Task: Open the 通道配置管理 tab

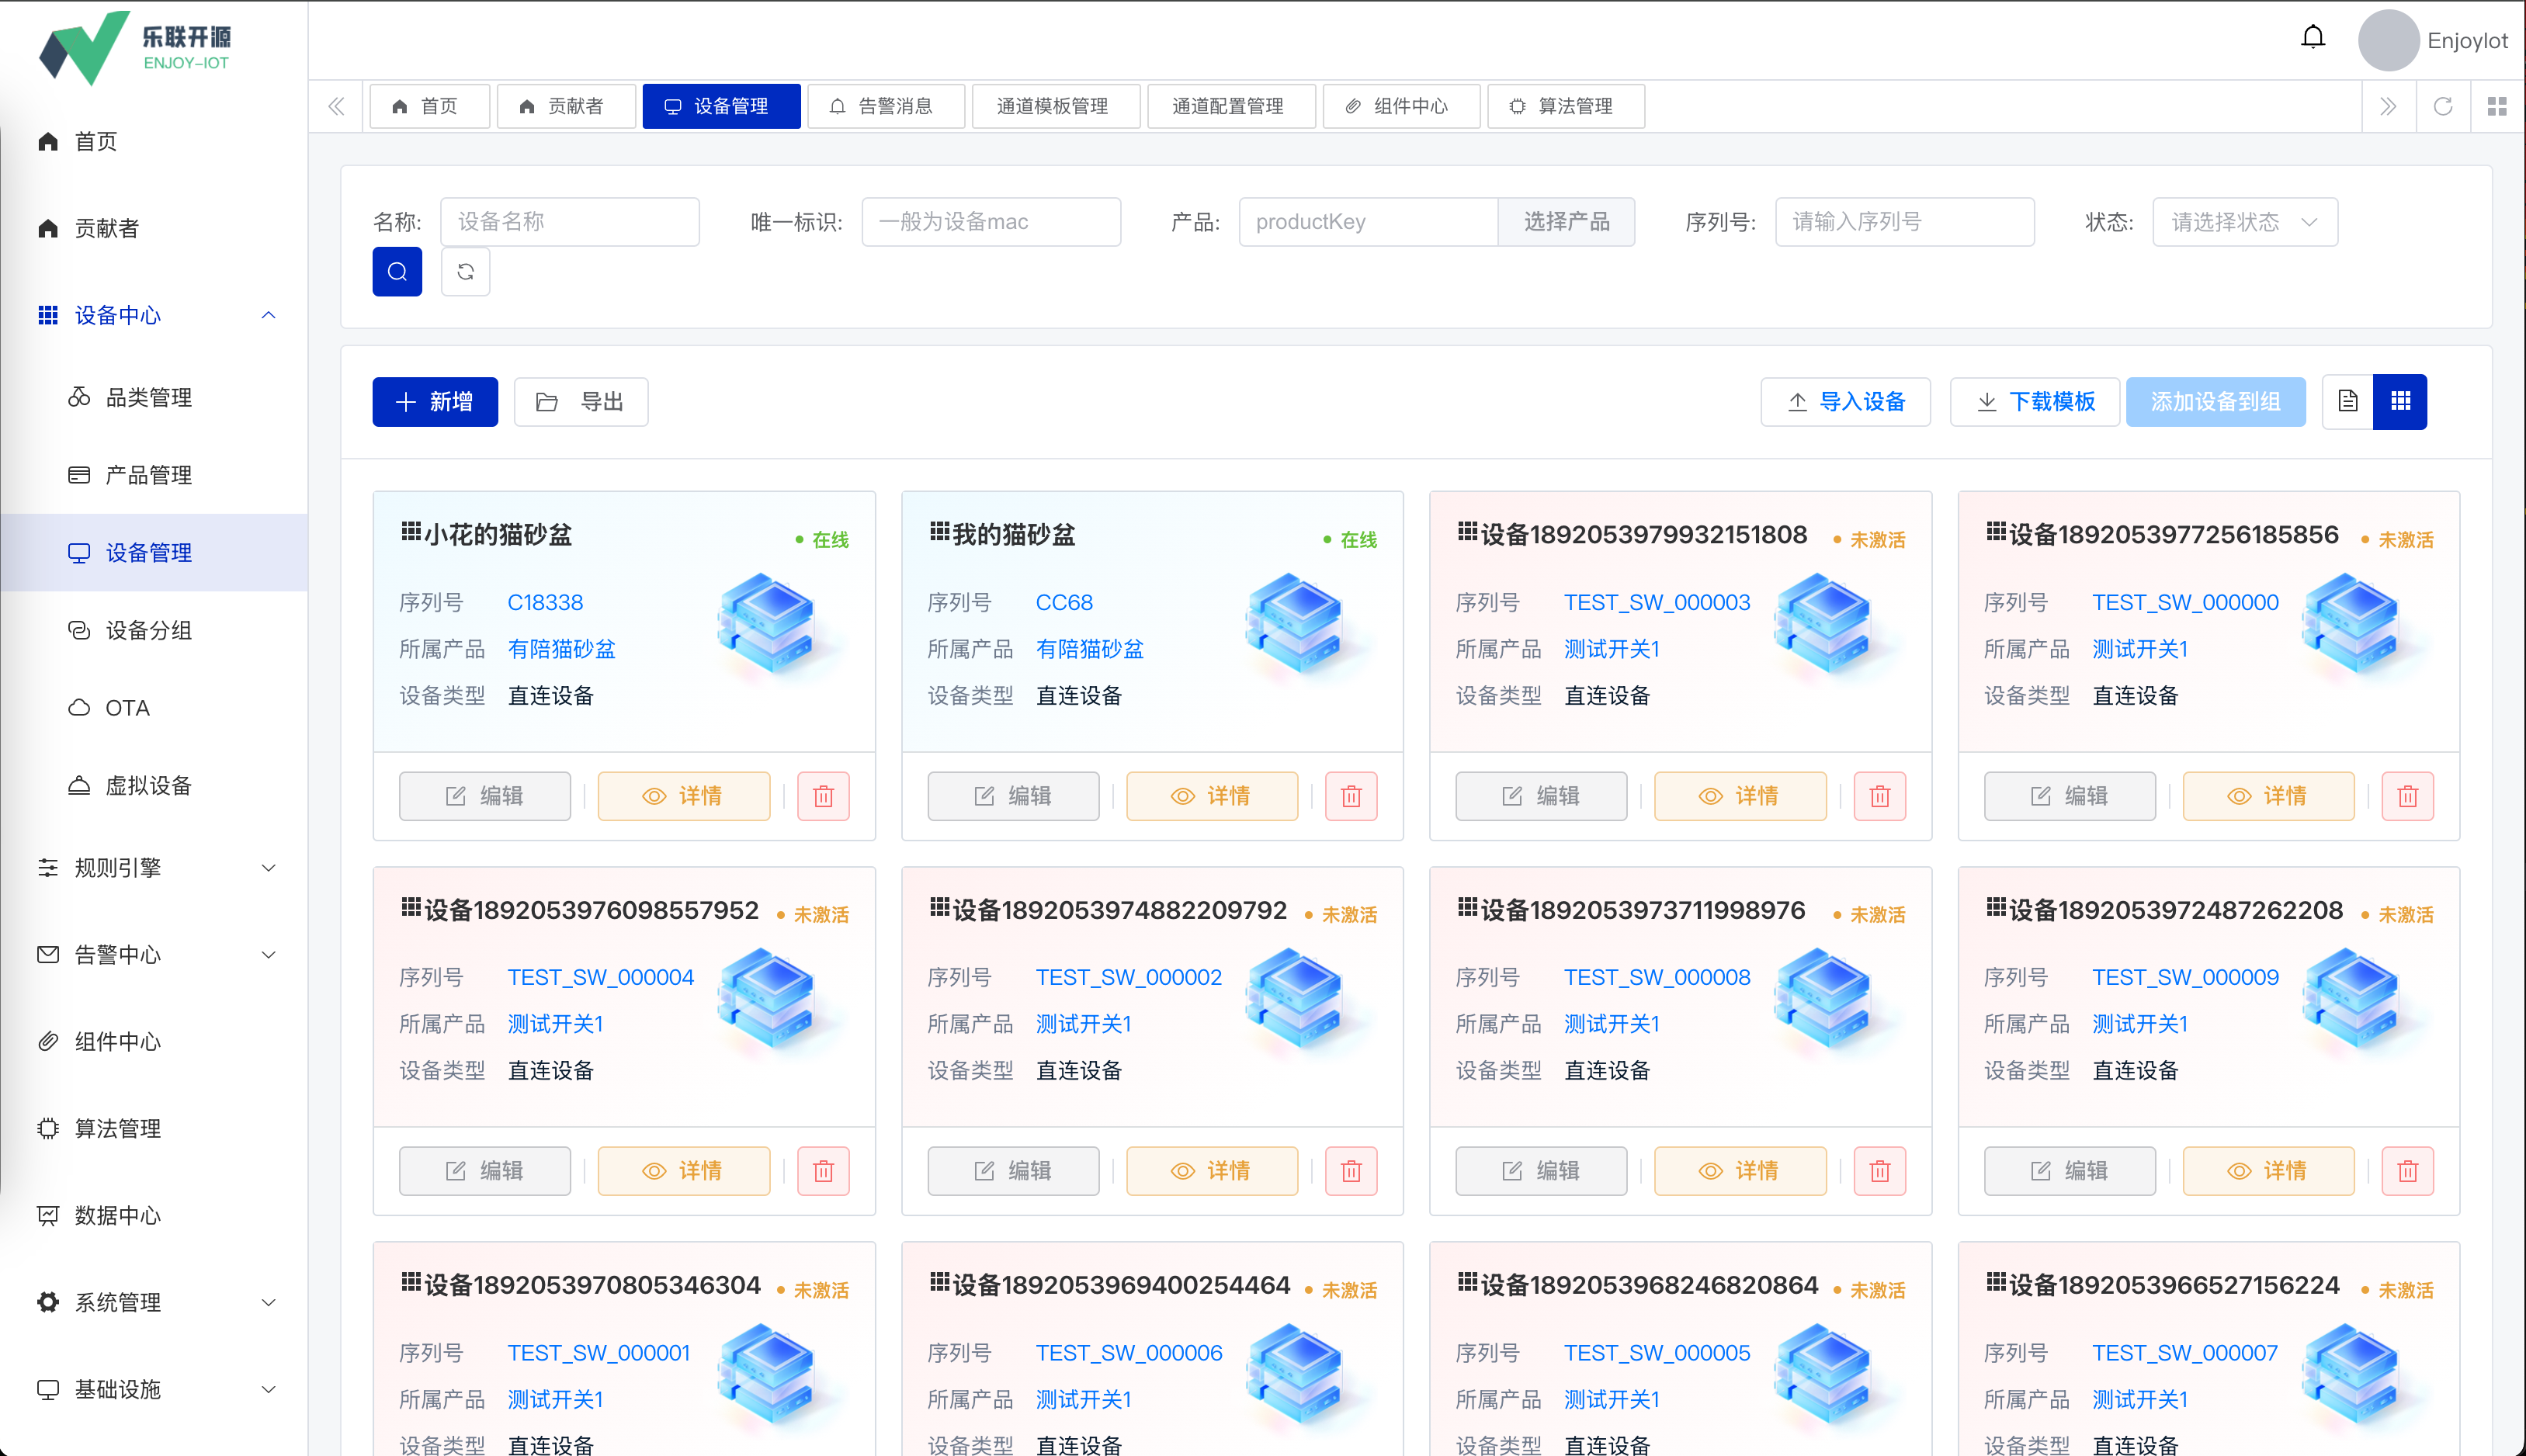Action: [1231, 106]
